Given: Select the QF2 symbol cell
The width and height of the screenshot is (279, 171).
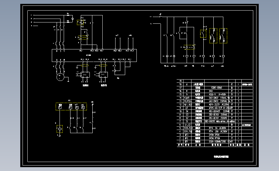Looking at the screenshot, I should [187, 138].
